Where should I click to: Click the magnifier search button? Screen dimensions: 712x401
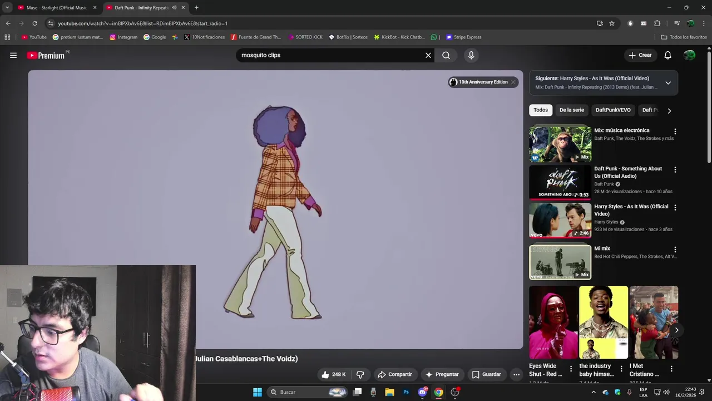[446, 55]
